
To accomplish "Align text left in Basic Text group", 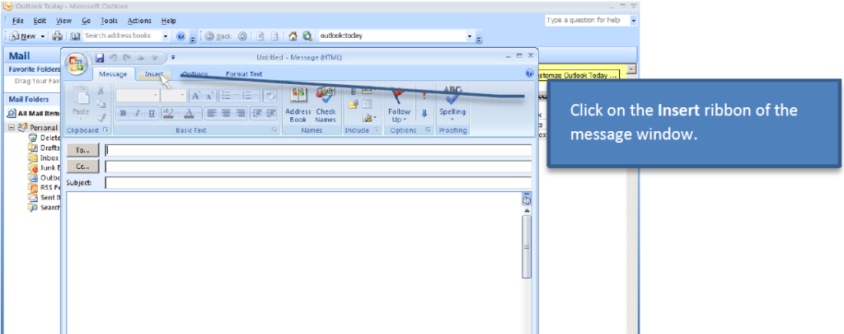I will (212, 113).
